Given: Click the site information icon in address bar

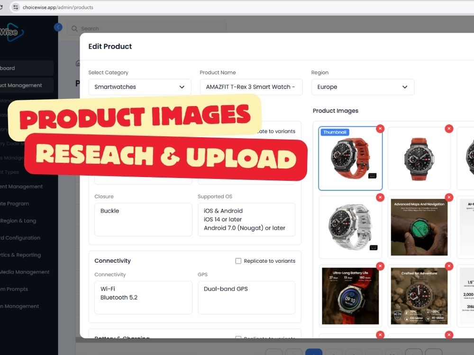Looking at the screenshot, I should click(x=16, y=7).
